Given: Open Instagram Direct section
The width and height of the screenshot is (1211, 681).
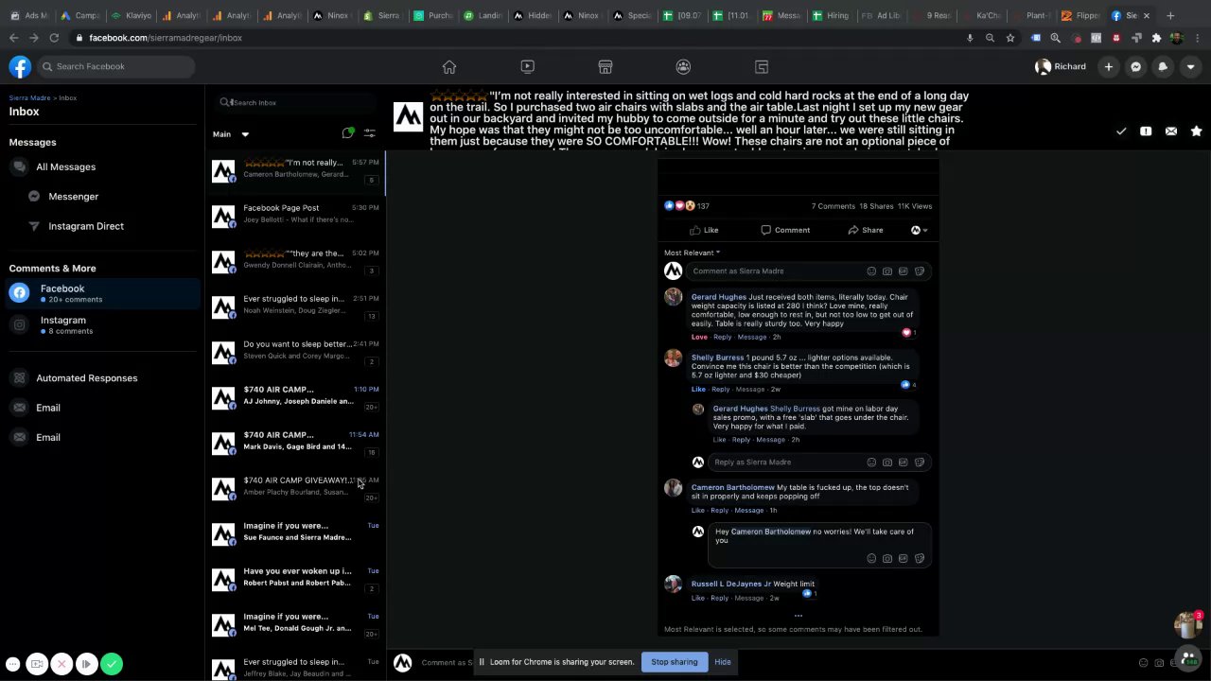Looking at the screenshot, I should [86, 226].
